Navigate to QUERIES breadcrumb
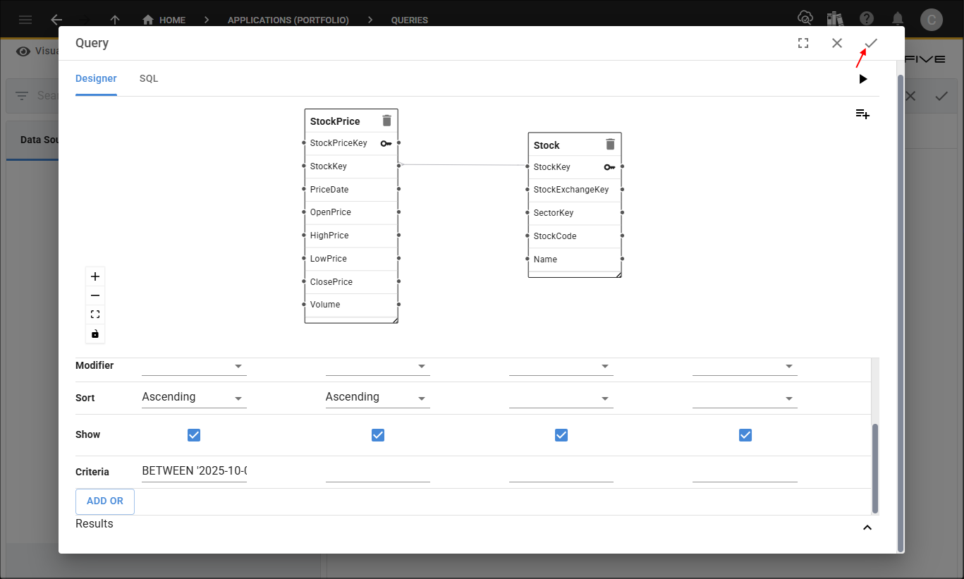 tap(410, 20)
